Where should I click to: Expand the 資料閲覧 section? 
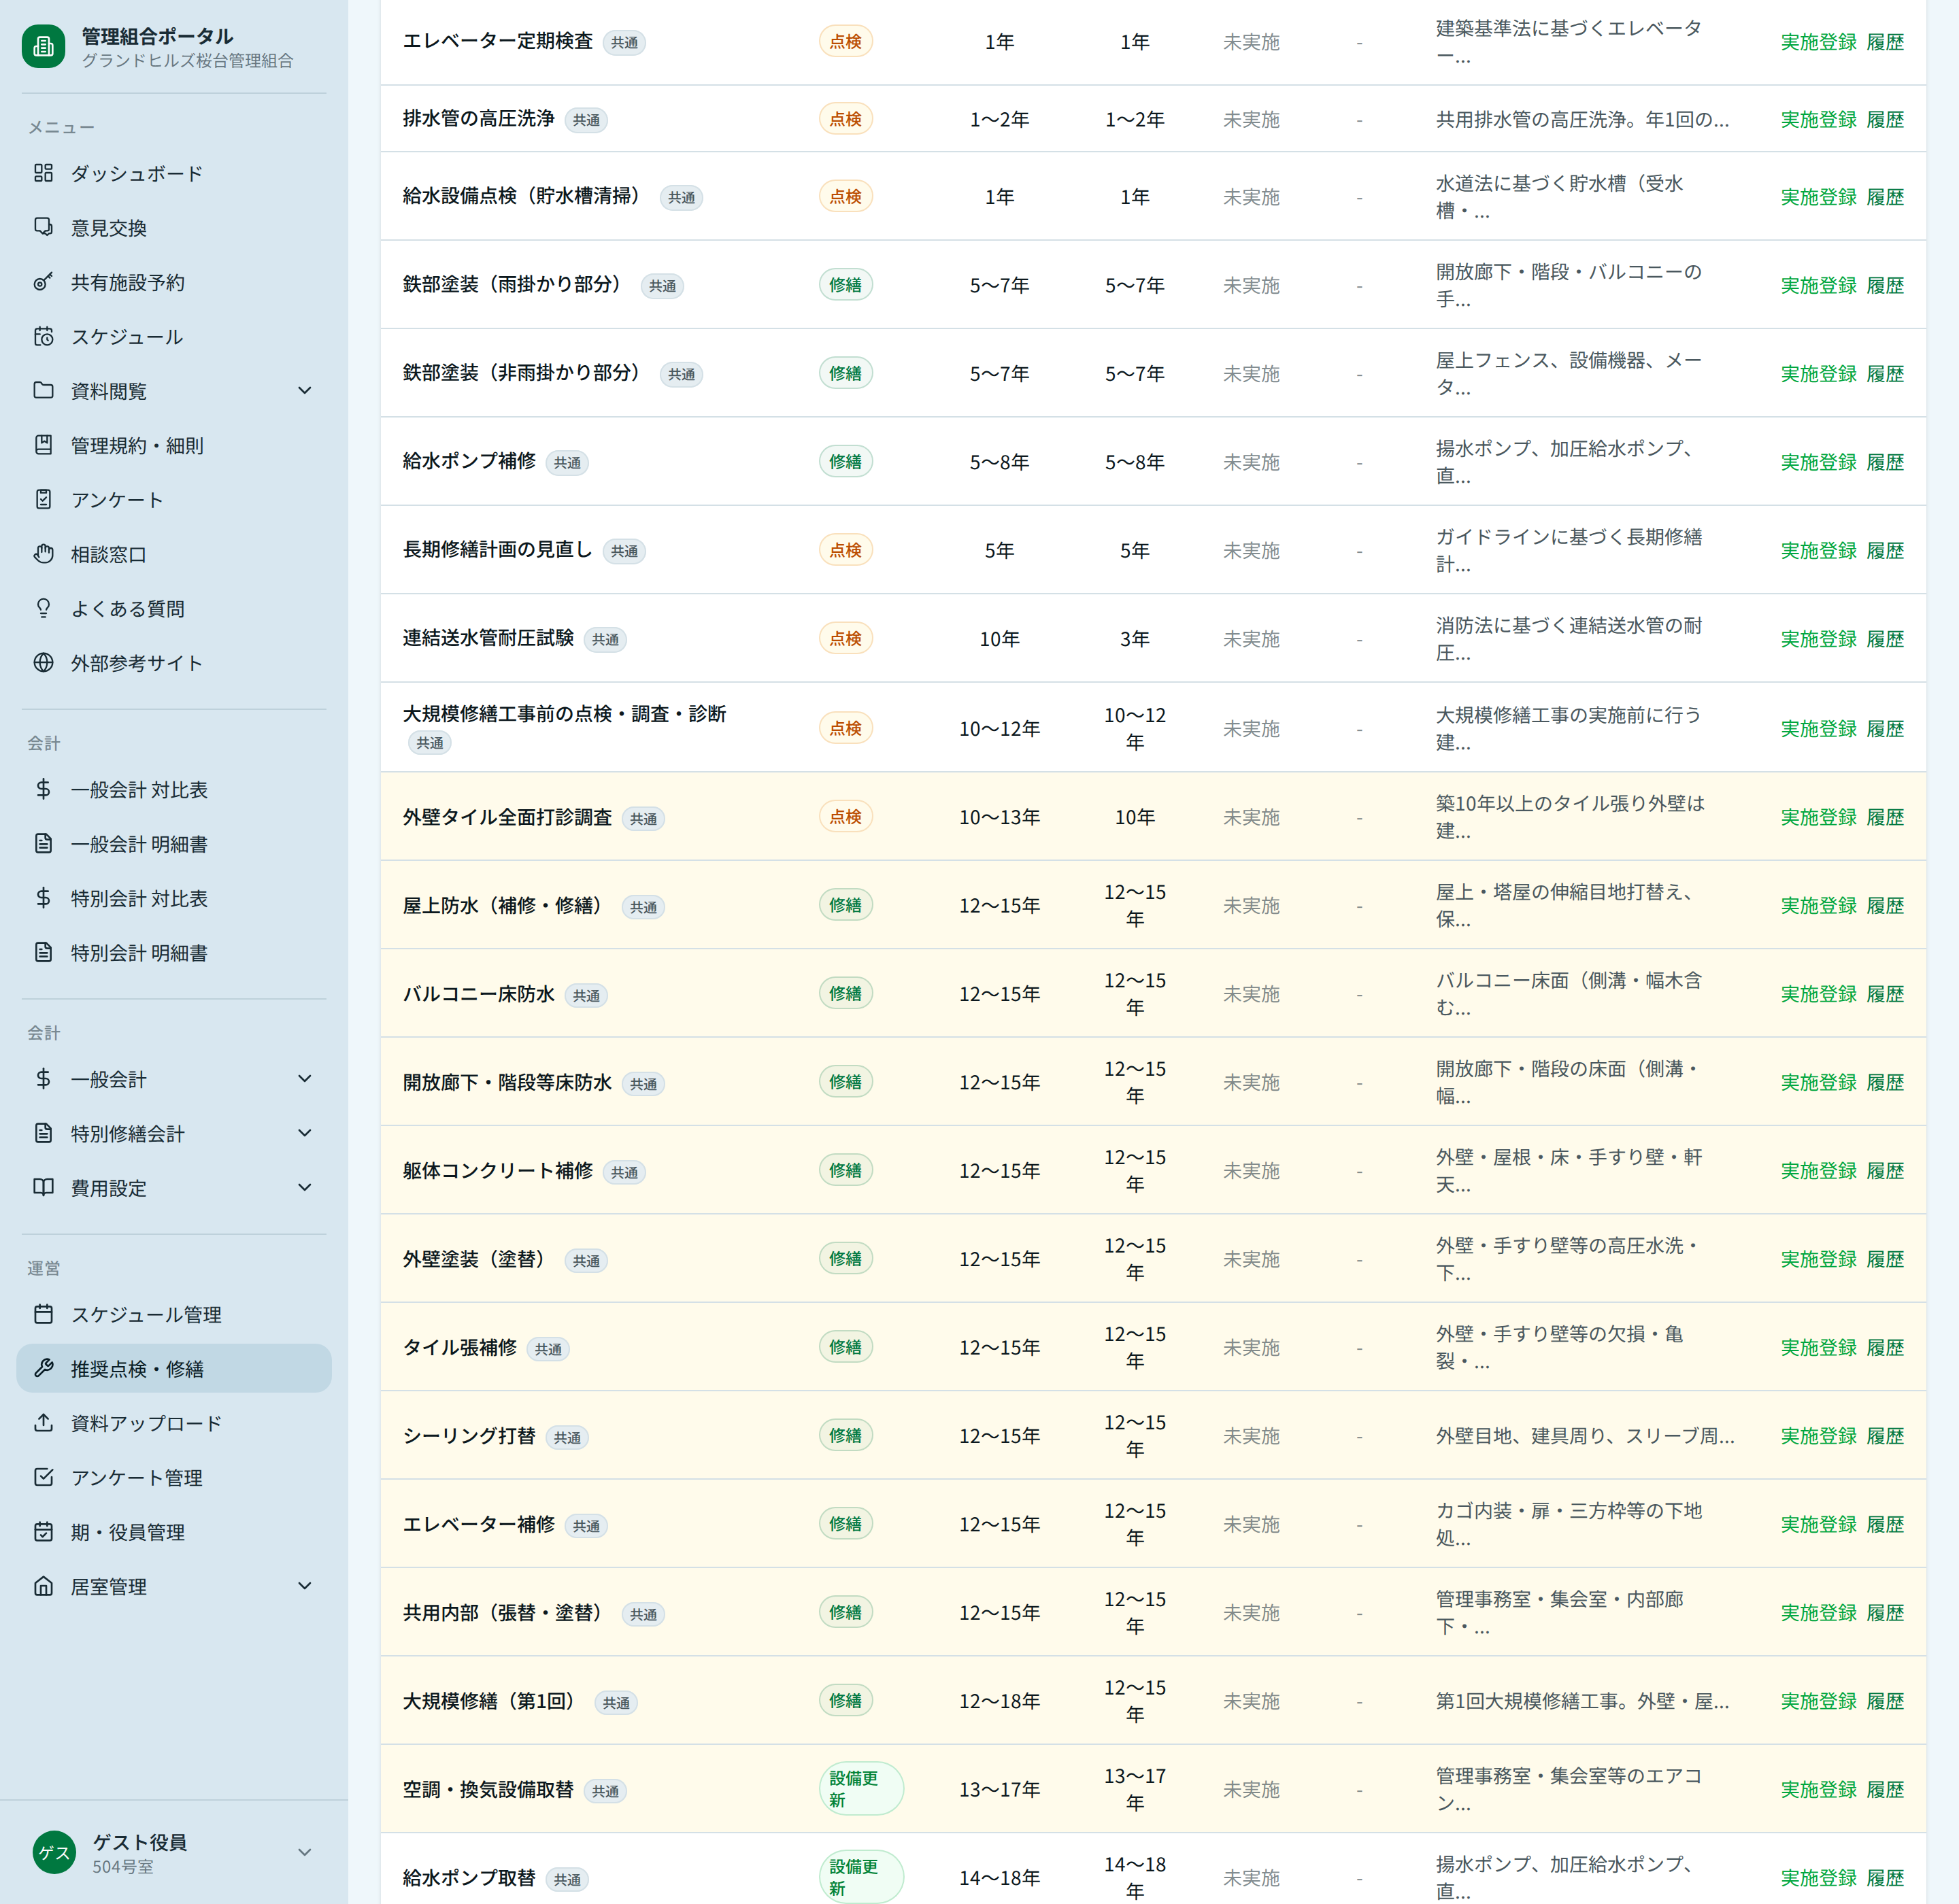click(306, 390)
